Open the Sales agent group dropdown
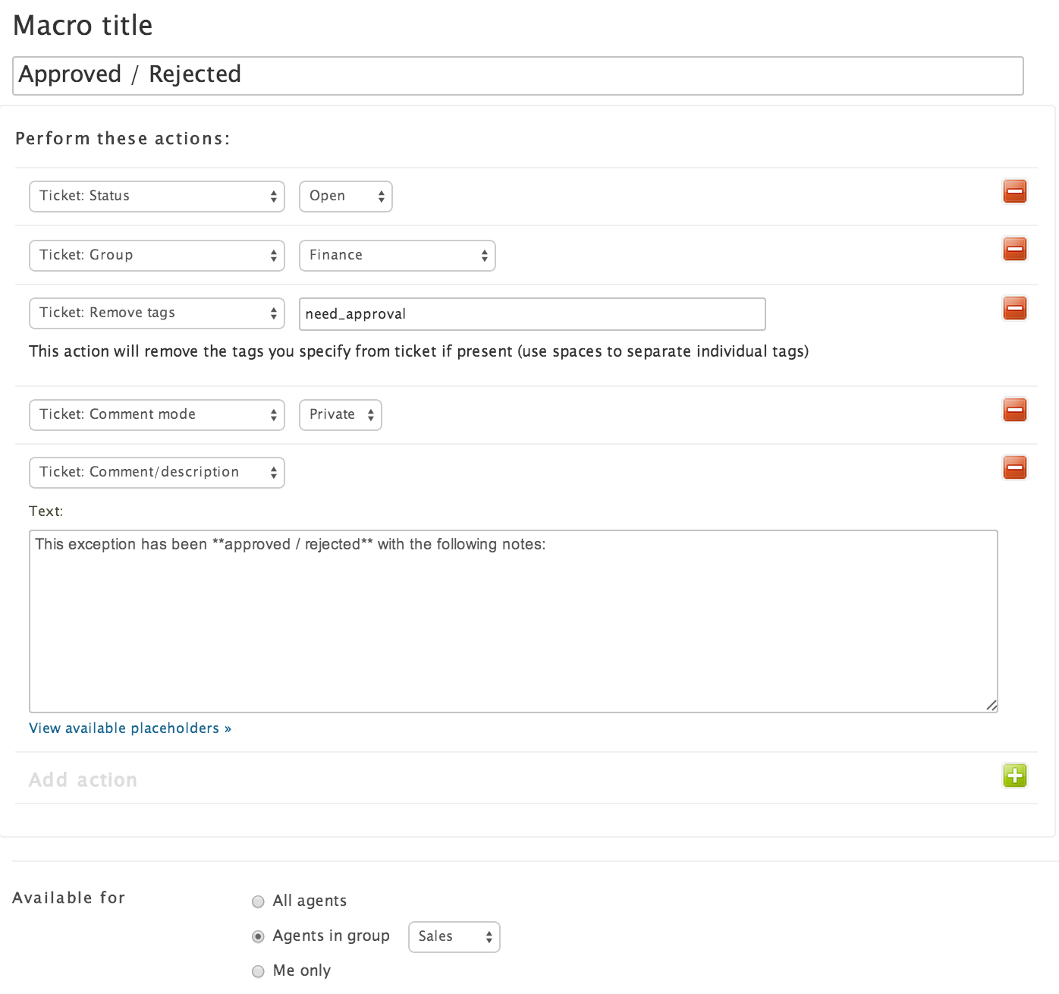 [x=454, y=937]
